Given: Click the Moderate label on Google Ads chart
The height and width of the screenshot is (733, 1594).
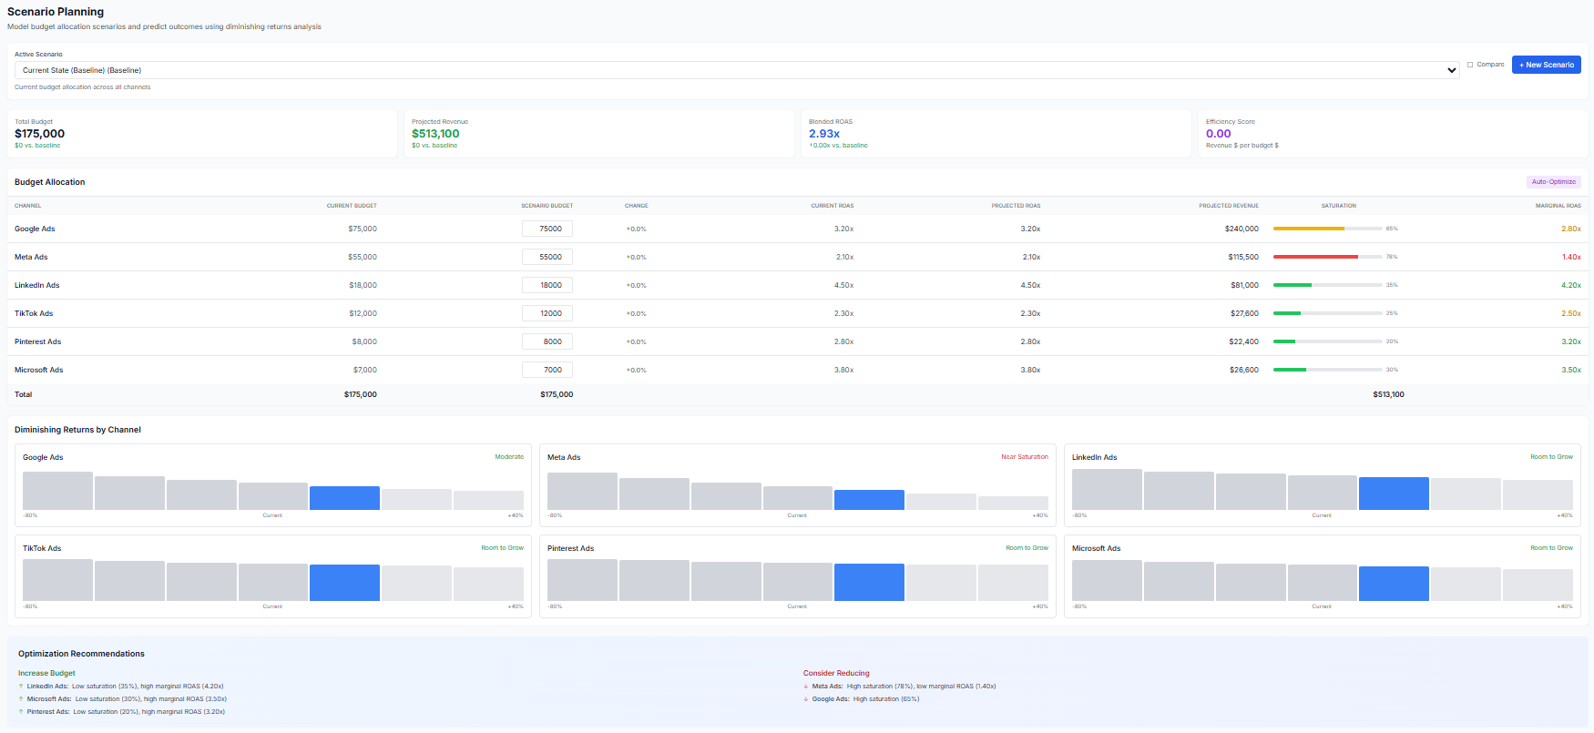Looking at the screenshot, I should (509, 457).
